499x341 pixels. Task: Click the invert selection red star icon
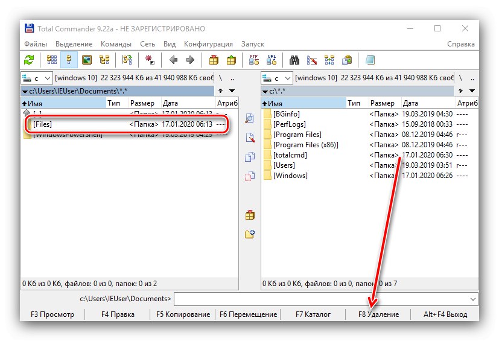(x=150, y=60)
